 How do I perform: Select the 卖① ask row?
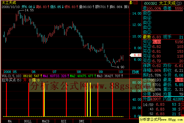click(x=163, y=32)
